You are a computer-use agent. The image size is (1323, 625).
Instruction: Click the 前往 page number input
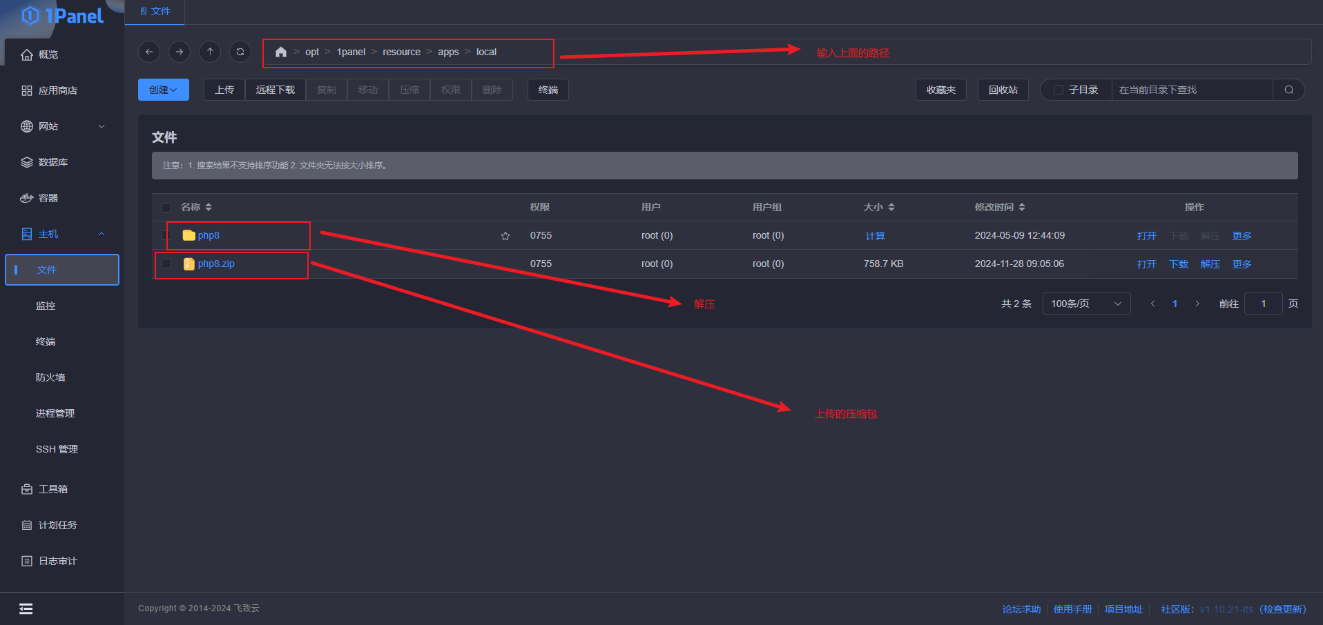(x=1263, y=304)
